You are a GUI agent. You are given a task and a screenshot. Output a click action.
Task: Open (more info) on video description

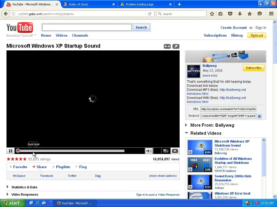(x=210, y=75)
